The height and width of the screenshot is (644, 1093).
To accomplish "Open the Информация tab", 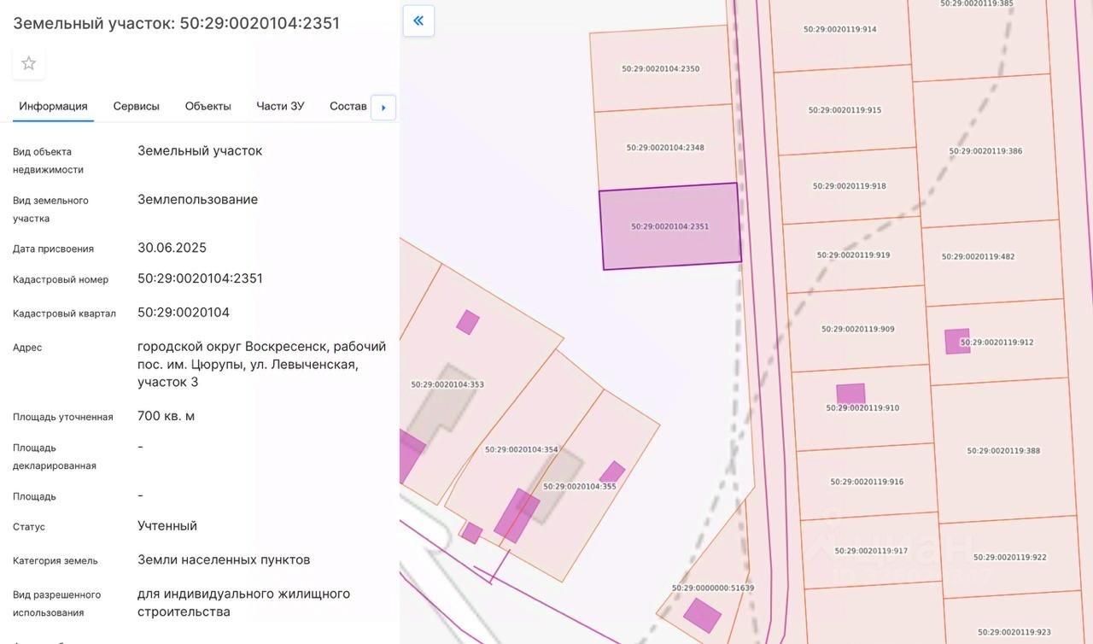I will click(53, 106).
